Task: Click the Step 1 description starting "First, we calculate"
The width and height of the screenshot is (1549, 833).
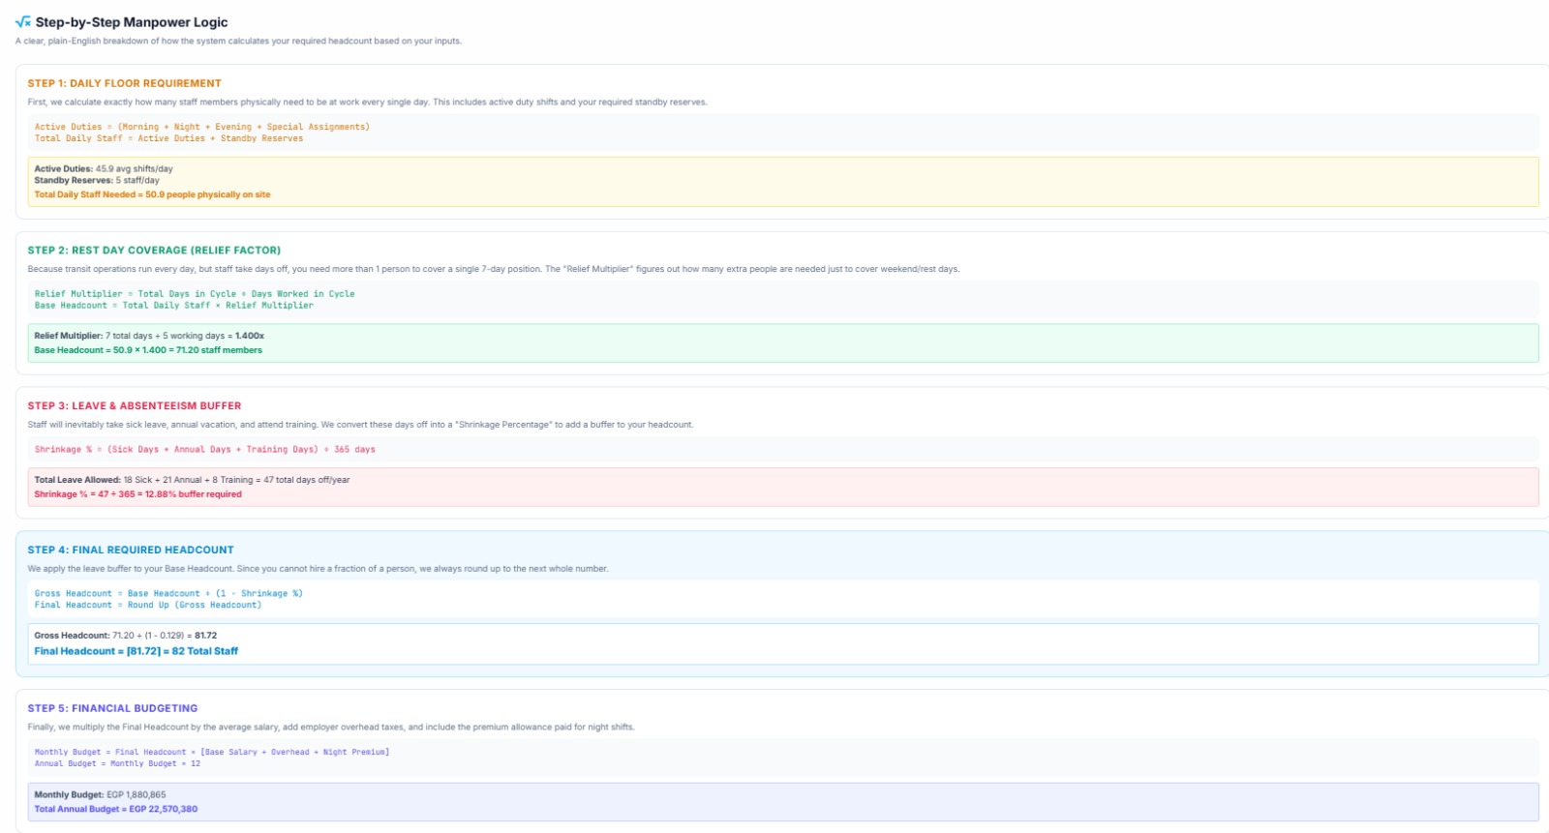Action: (x=367, y=102)
